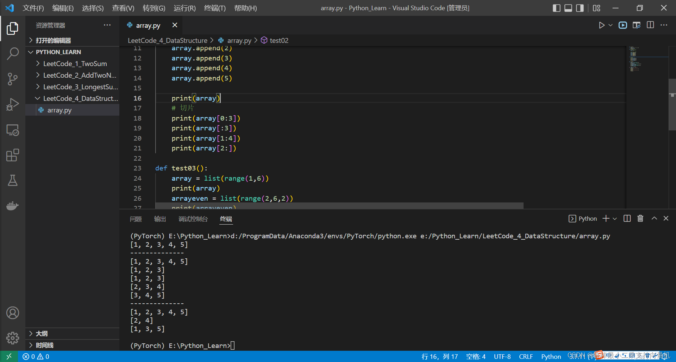Change UTF-8 file encoding
The width and height of the screenshot is (676, 362).
502,356
